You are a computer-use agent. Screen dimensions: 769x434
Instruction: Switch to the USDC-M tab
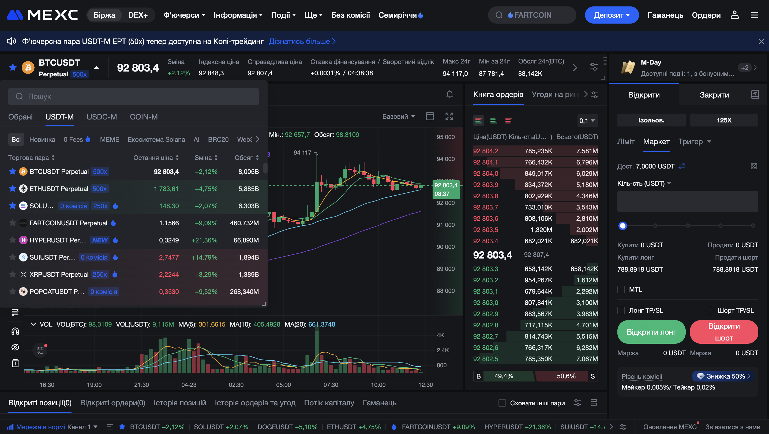tap(102, 117)
